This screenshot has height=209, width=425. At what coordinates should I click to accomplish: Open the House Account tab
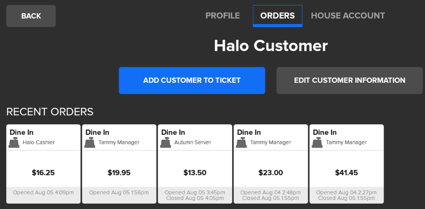pos(348,16)
